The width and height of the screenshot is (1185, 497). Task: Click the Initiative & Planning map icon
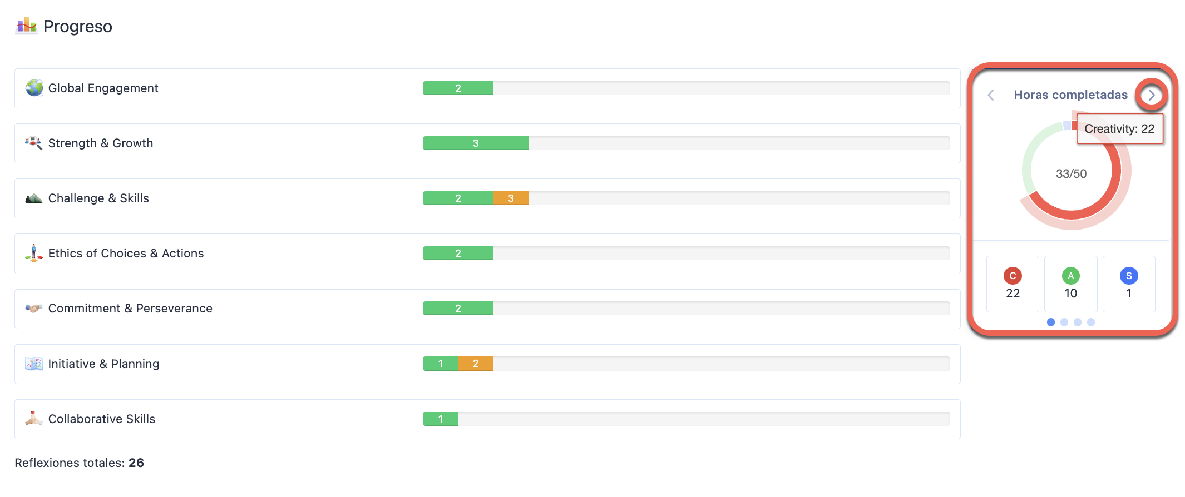[33, 364]
